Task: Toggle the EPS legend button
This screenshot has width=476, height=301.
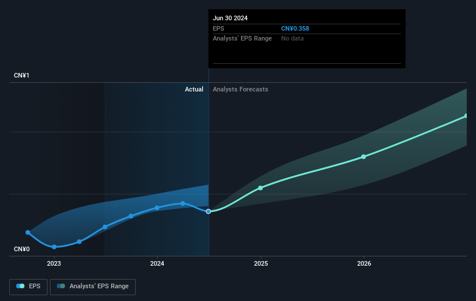Action: pos(28,287)
